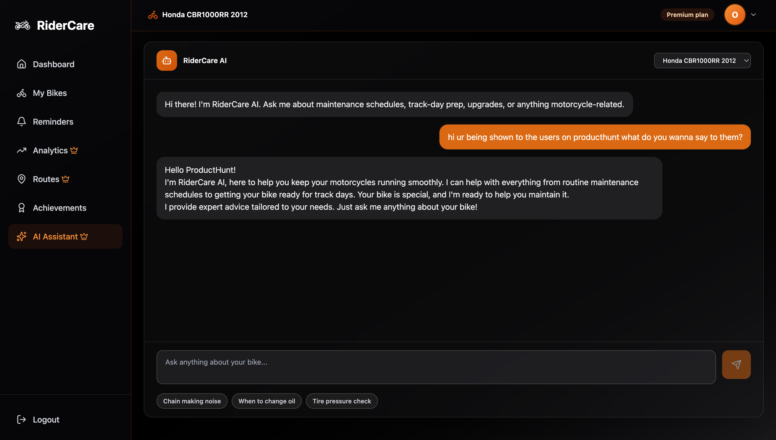
Task: Select the AI Assistant sparkles icon
Action: point(22,236)
